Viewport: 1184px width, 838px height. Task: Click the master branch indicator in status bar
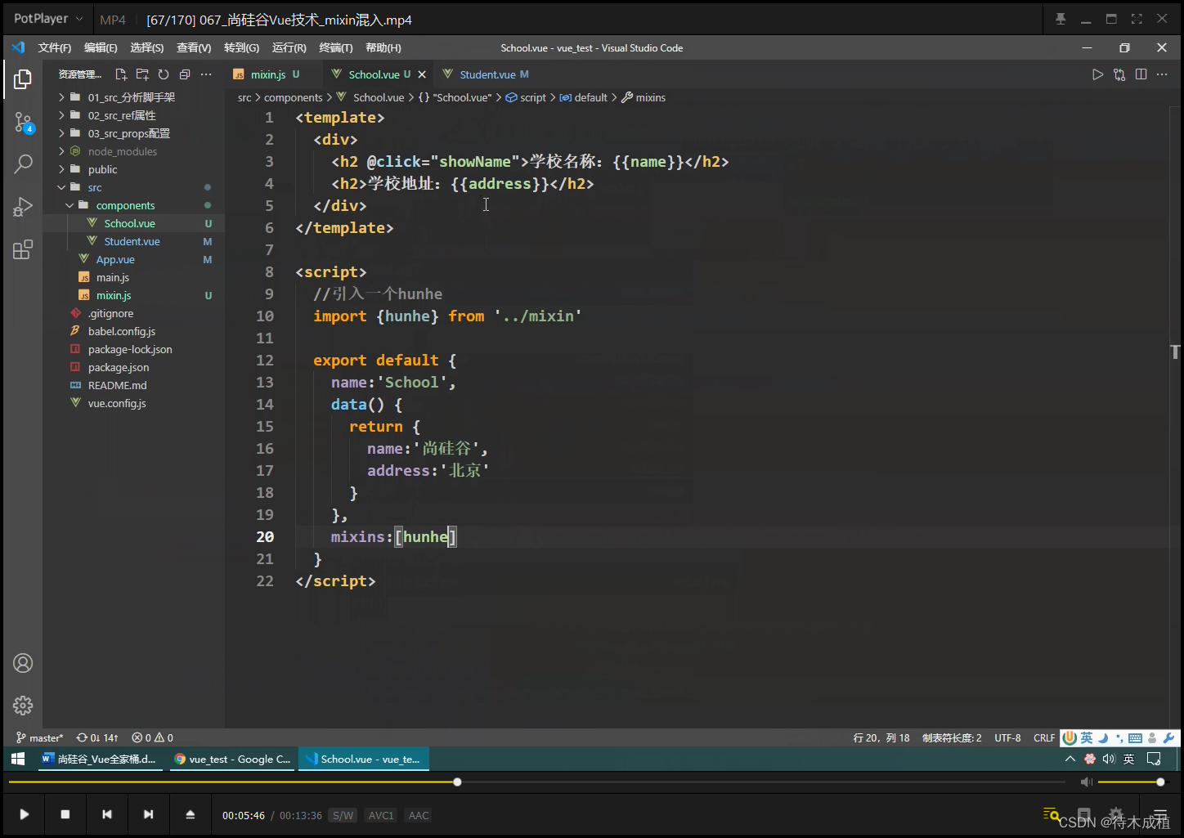coord(39,737)
